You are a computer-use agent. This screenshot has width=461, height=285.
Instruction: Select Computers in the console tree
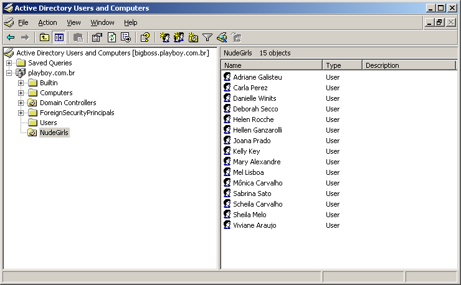pyautogui.click(x=56, y=93)
